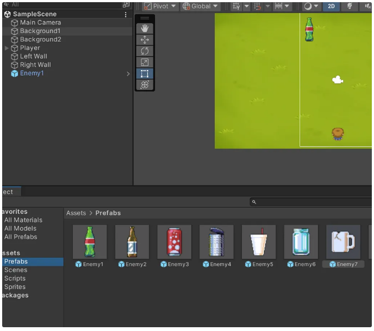
Task: Open All Prefabs favorite
Action: tap(21, 237)
